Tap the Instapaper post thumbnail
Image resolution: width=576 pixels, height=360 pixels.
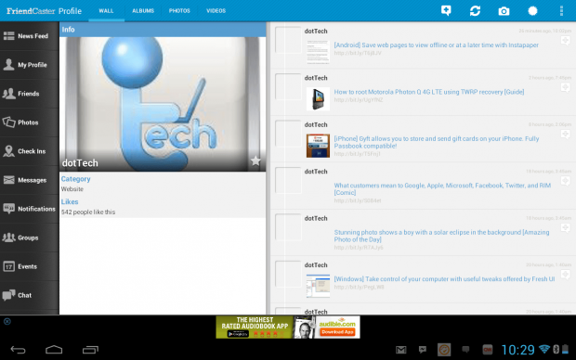pos(318,52)
